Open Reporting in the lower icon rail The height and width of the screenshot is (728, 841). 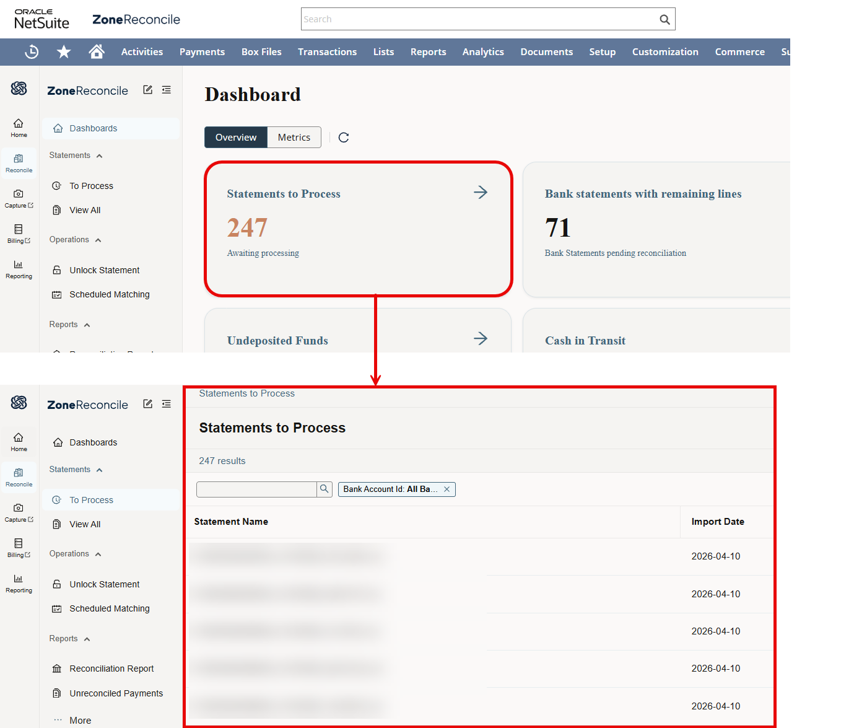pyautogui.click(x=19, y=584)
